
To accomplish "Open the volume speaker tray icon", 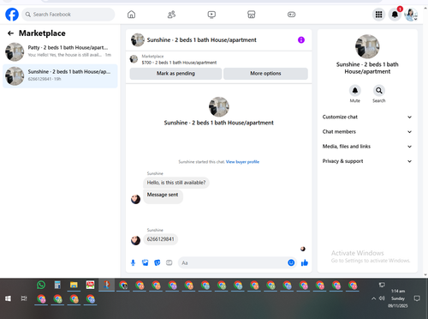I will tap(382, 298).
